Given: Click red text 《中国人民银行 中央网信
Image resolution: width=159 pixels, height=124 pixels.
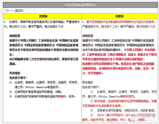Looking at the screenshot, I should pyautogui.click(x=140, y=50).
